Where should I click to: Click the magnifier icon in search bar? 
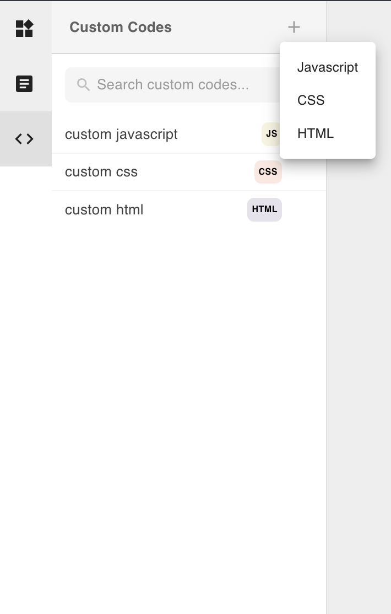tap(83, 84)
